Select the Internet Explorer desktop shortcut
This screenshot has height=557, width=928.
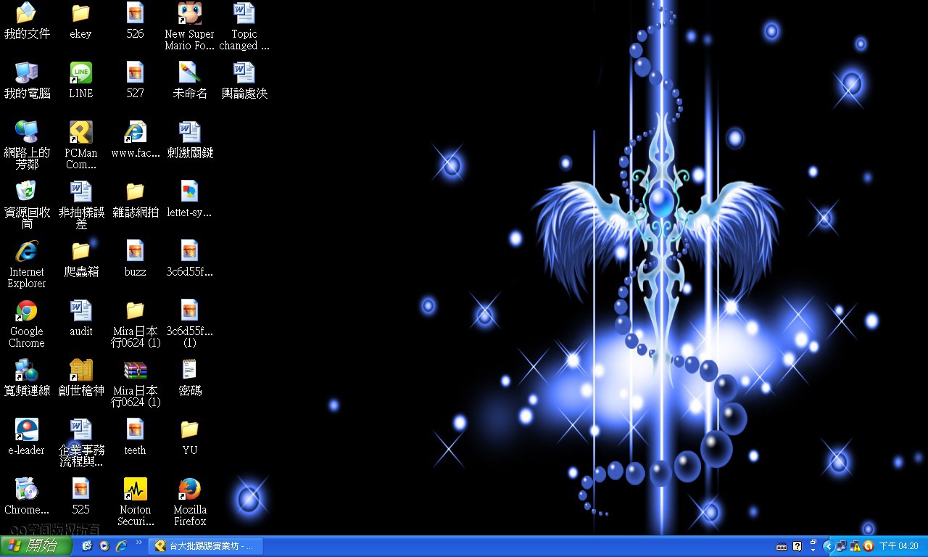tap(27, 251)
